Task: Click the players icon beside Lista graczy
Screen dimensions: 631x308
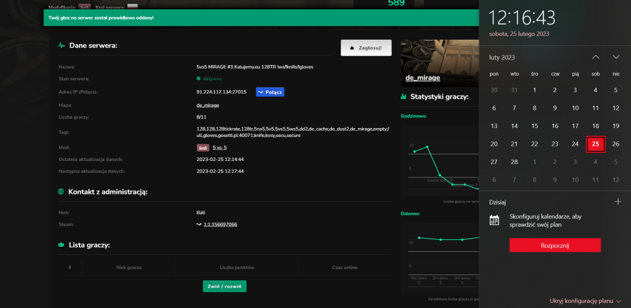Action: tap(61, 245)
